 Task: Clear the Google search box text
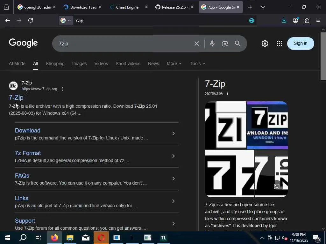coord(197,44)
